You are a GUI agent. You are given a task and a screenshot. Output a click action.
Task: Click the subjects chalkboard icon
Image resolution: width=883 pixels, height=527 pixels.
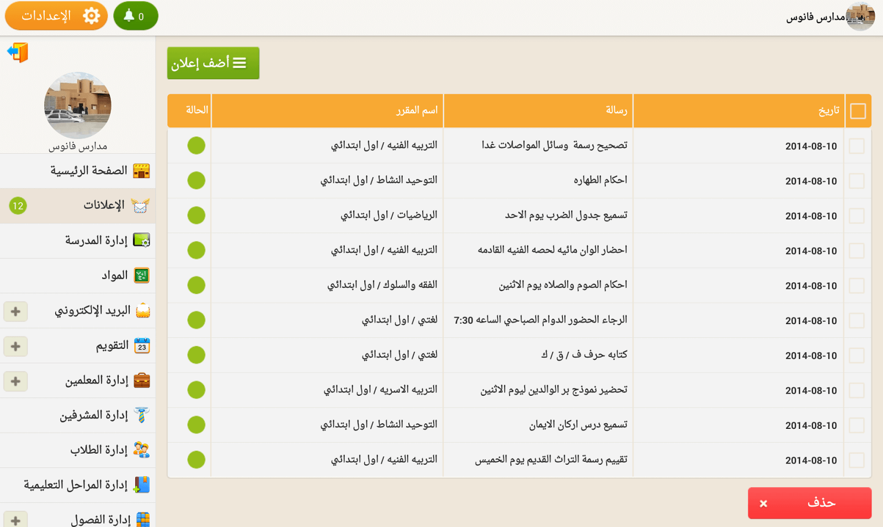(142, 275)
